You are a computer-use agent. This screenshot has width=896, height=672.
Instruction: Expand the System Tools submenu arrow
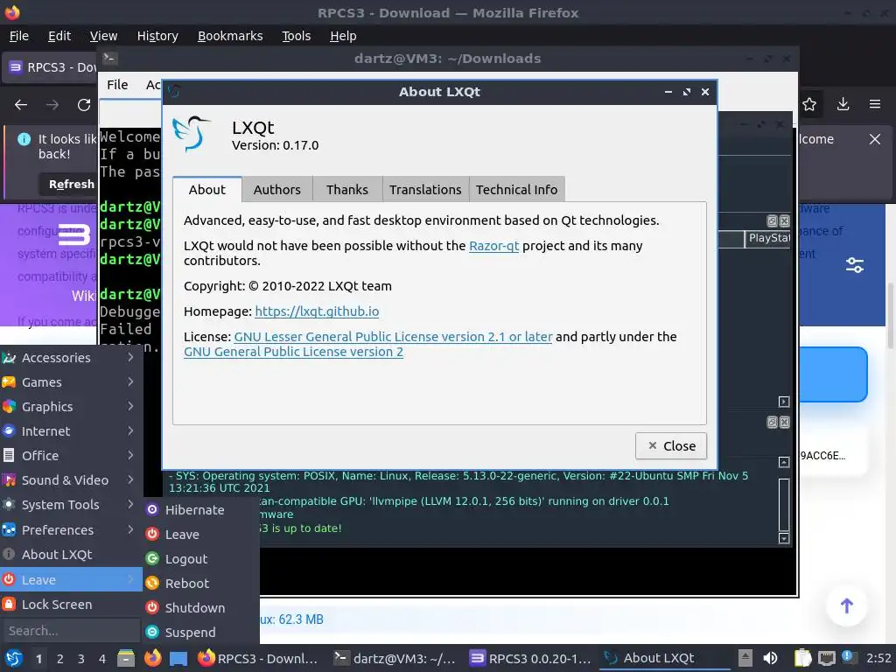point(131,505)
